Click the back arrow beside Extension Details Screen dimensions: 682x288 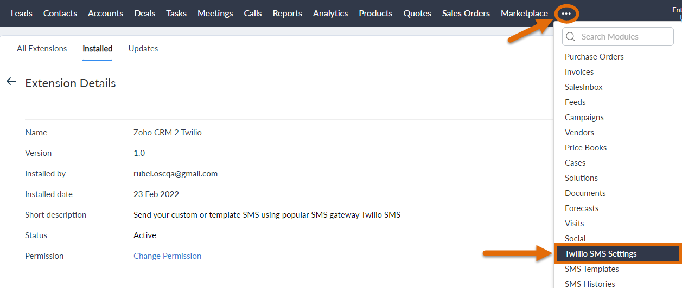[11, 82]
